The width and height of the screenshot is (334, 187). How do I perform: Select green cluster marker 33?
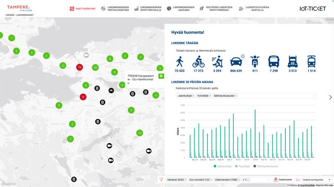[95, 67]
